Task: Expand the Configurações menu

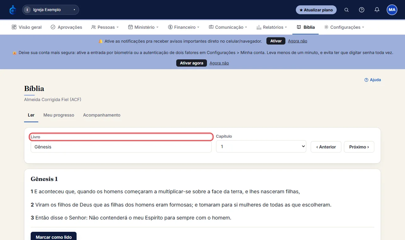Action: 344,27
